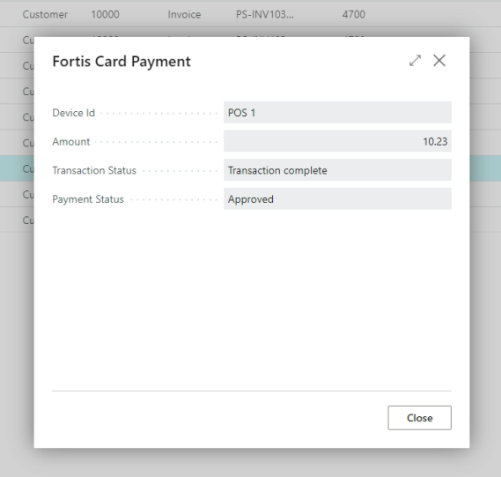This screenshot has width=501, height=477.
Task: Select the Device Id field showing POS 1
Action: pos(337,113)
